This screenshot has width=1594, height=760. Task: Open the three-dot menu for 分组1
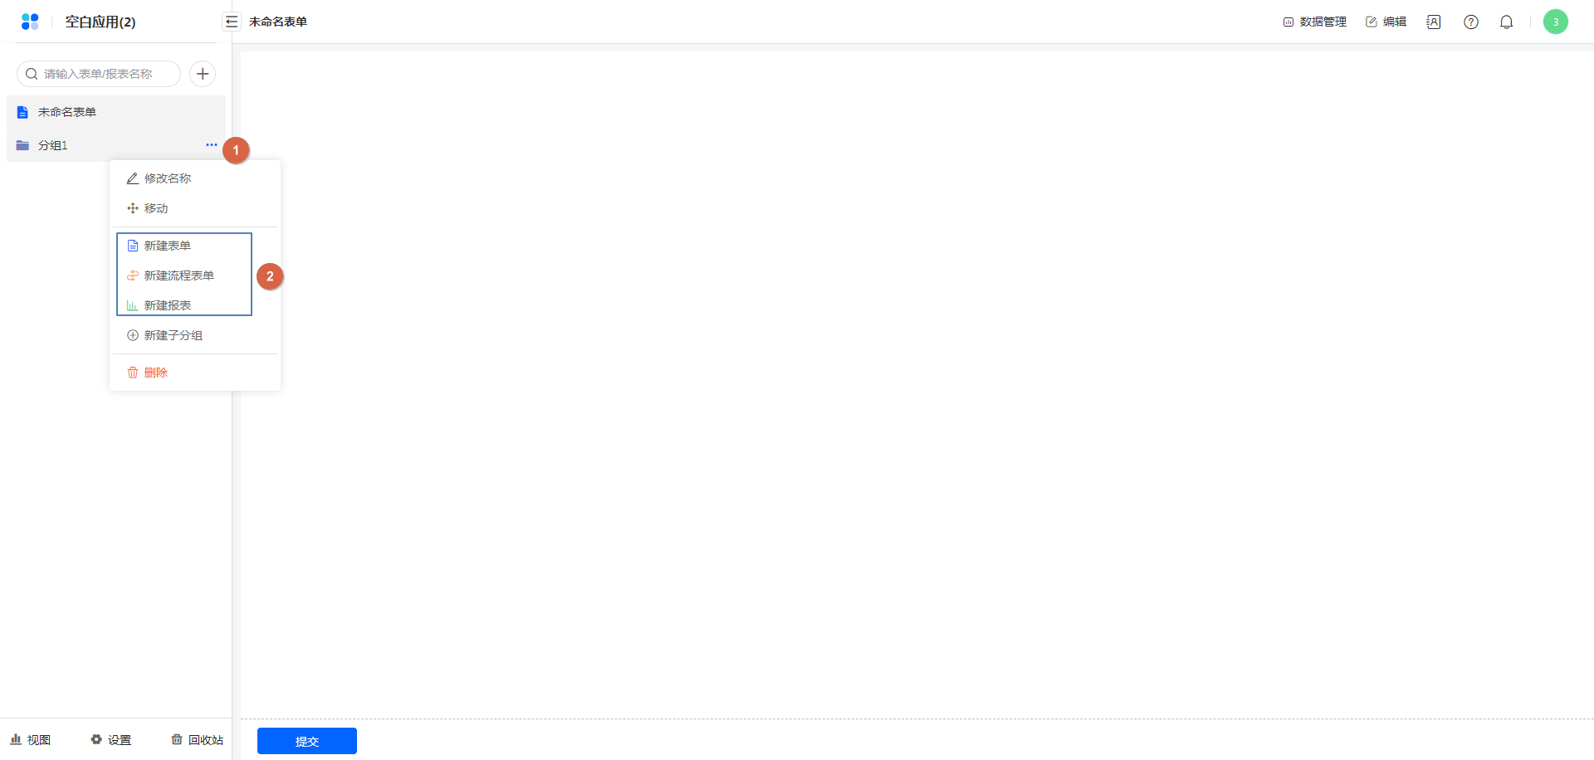[212, 145]
